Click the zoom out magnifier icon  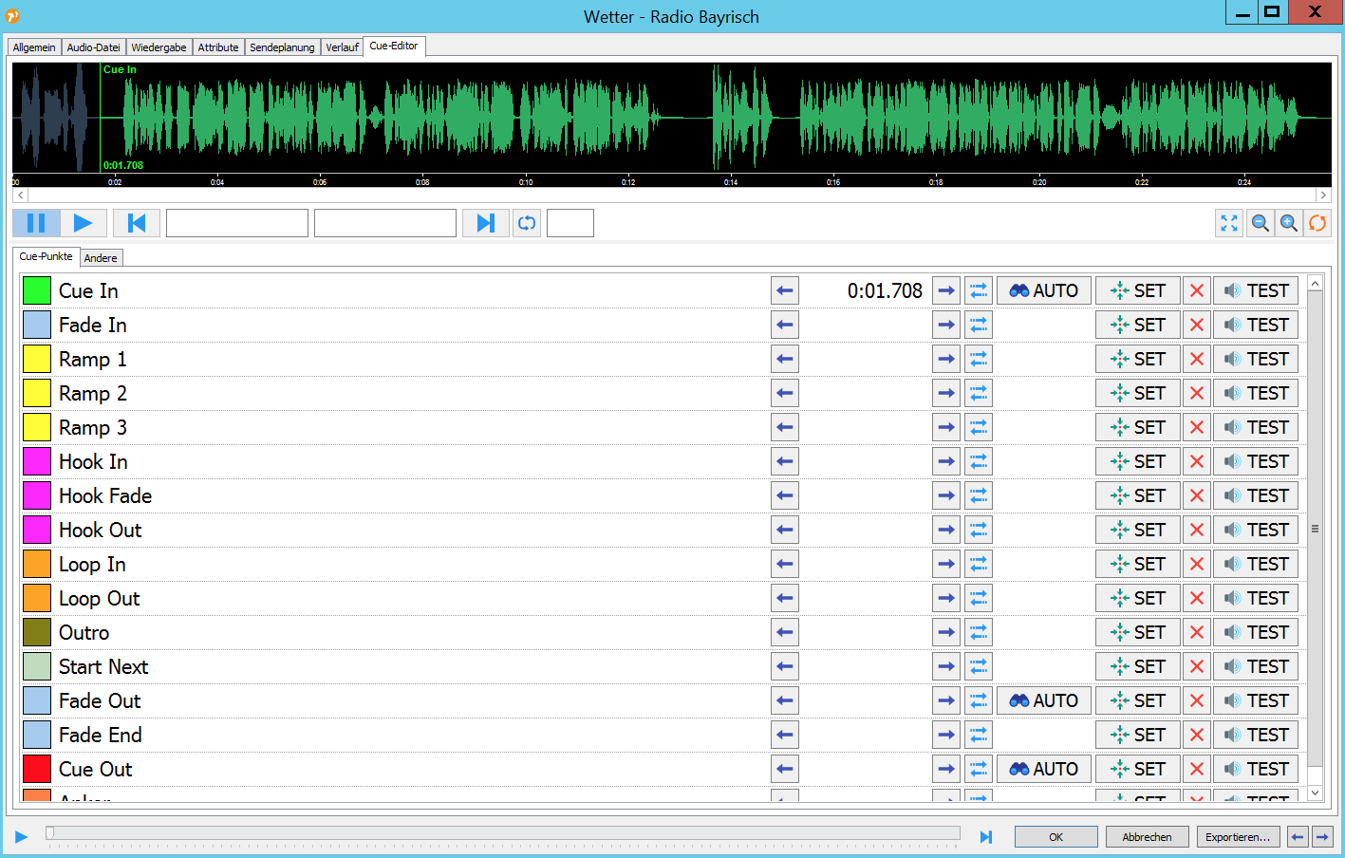click(1260, 223)
